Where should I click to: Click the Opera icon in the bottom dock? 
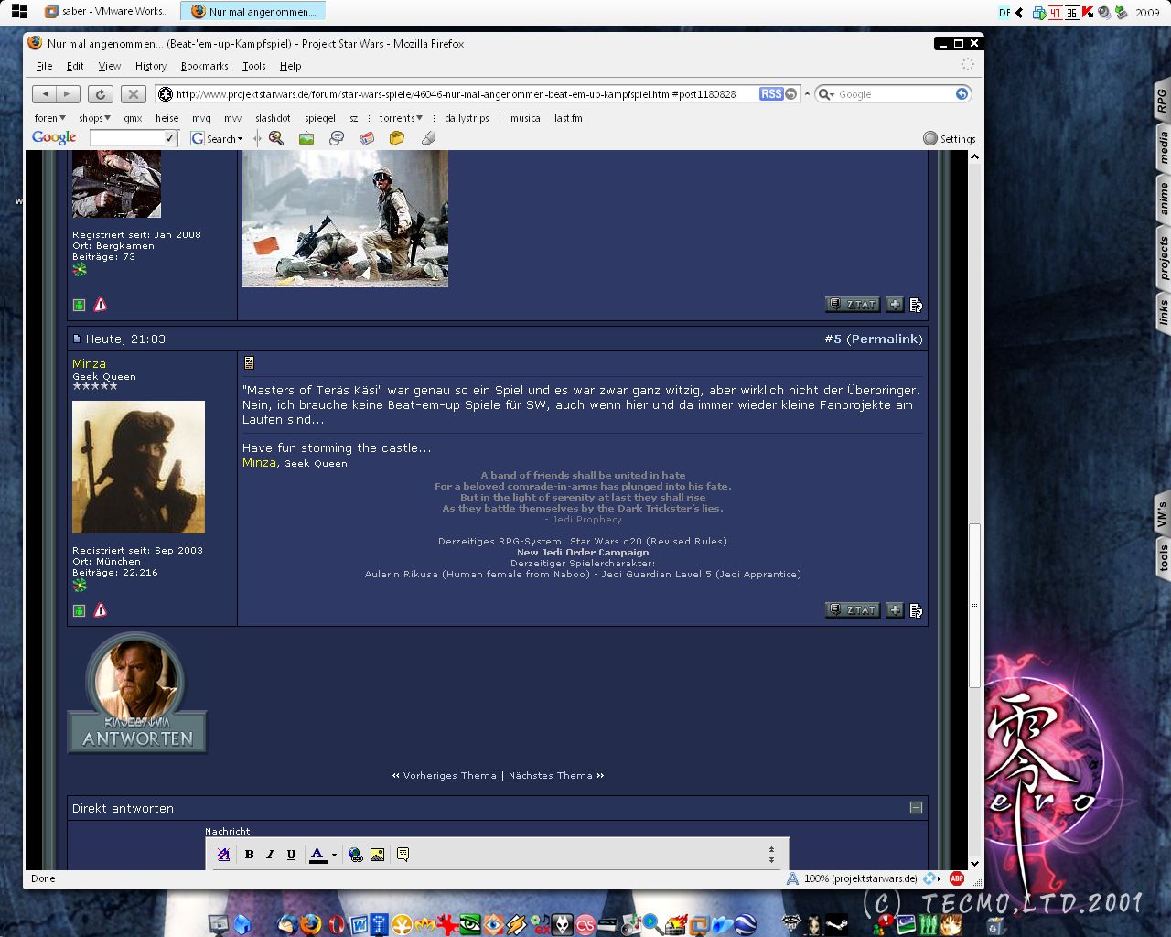[336, 924]
